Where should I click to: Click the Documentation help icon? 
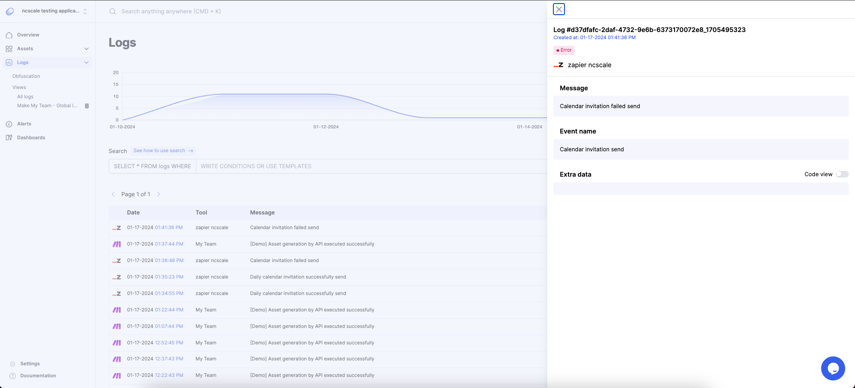(12, 376)
